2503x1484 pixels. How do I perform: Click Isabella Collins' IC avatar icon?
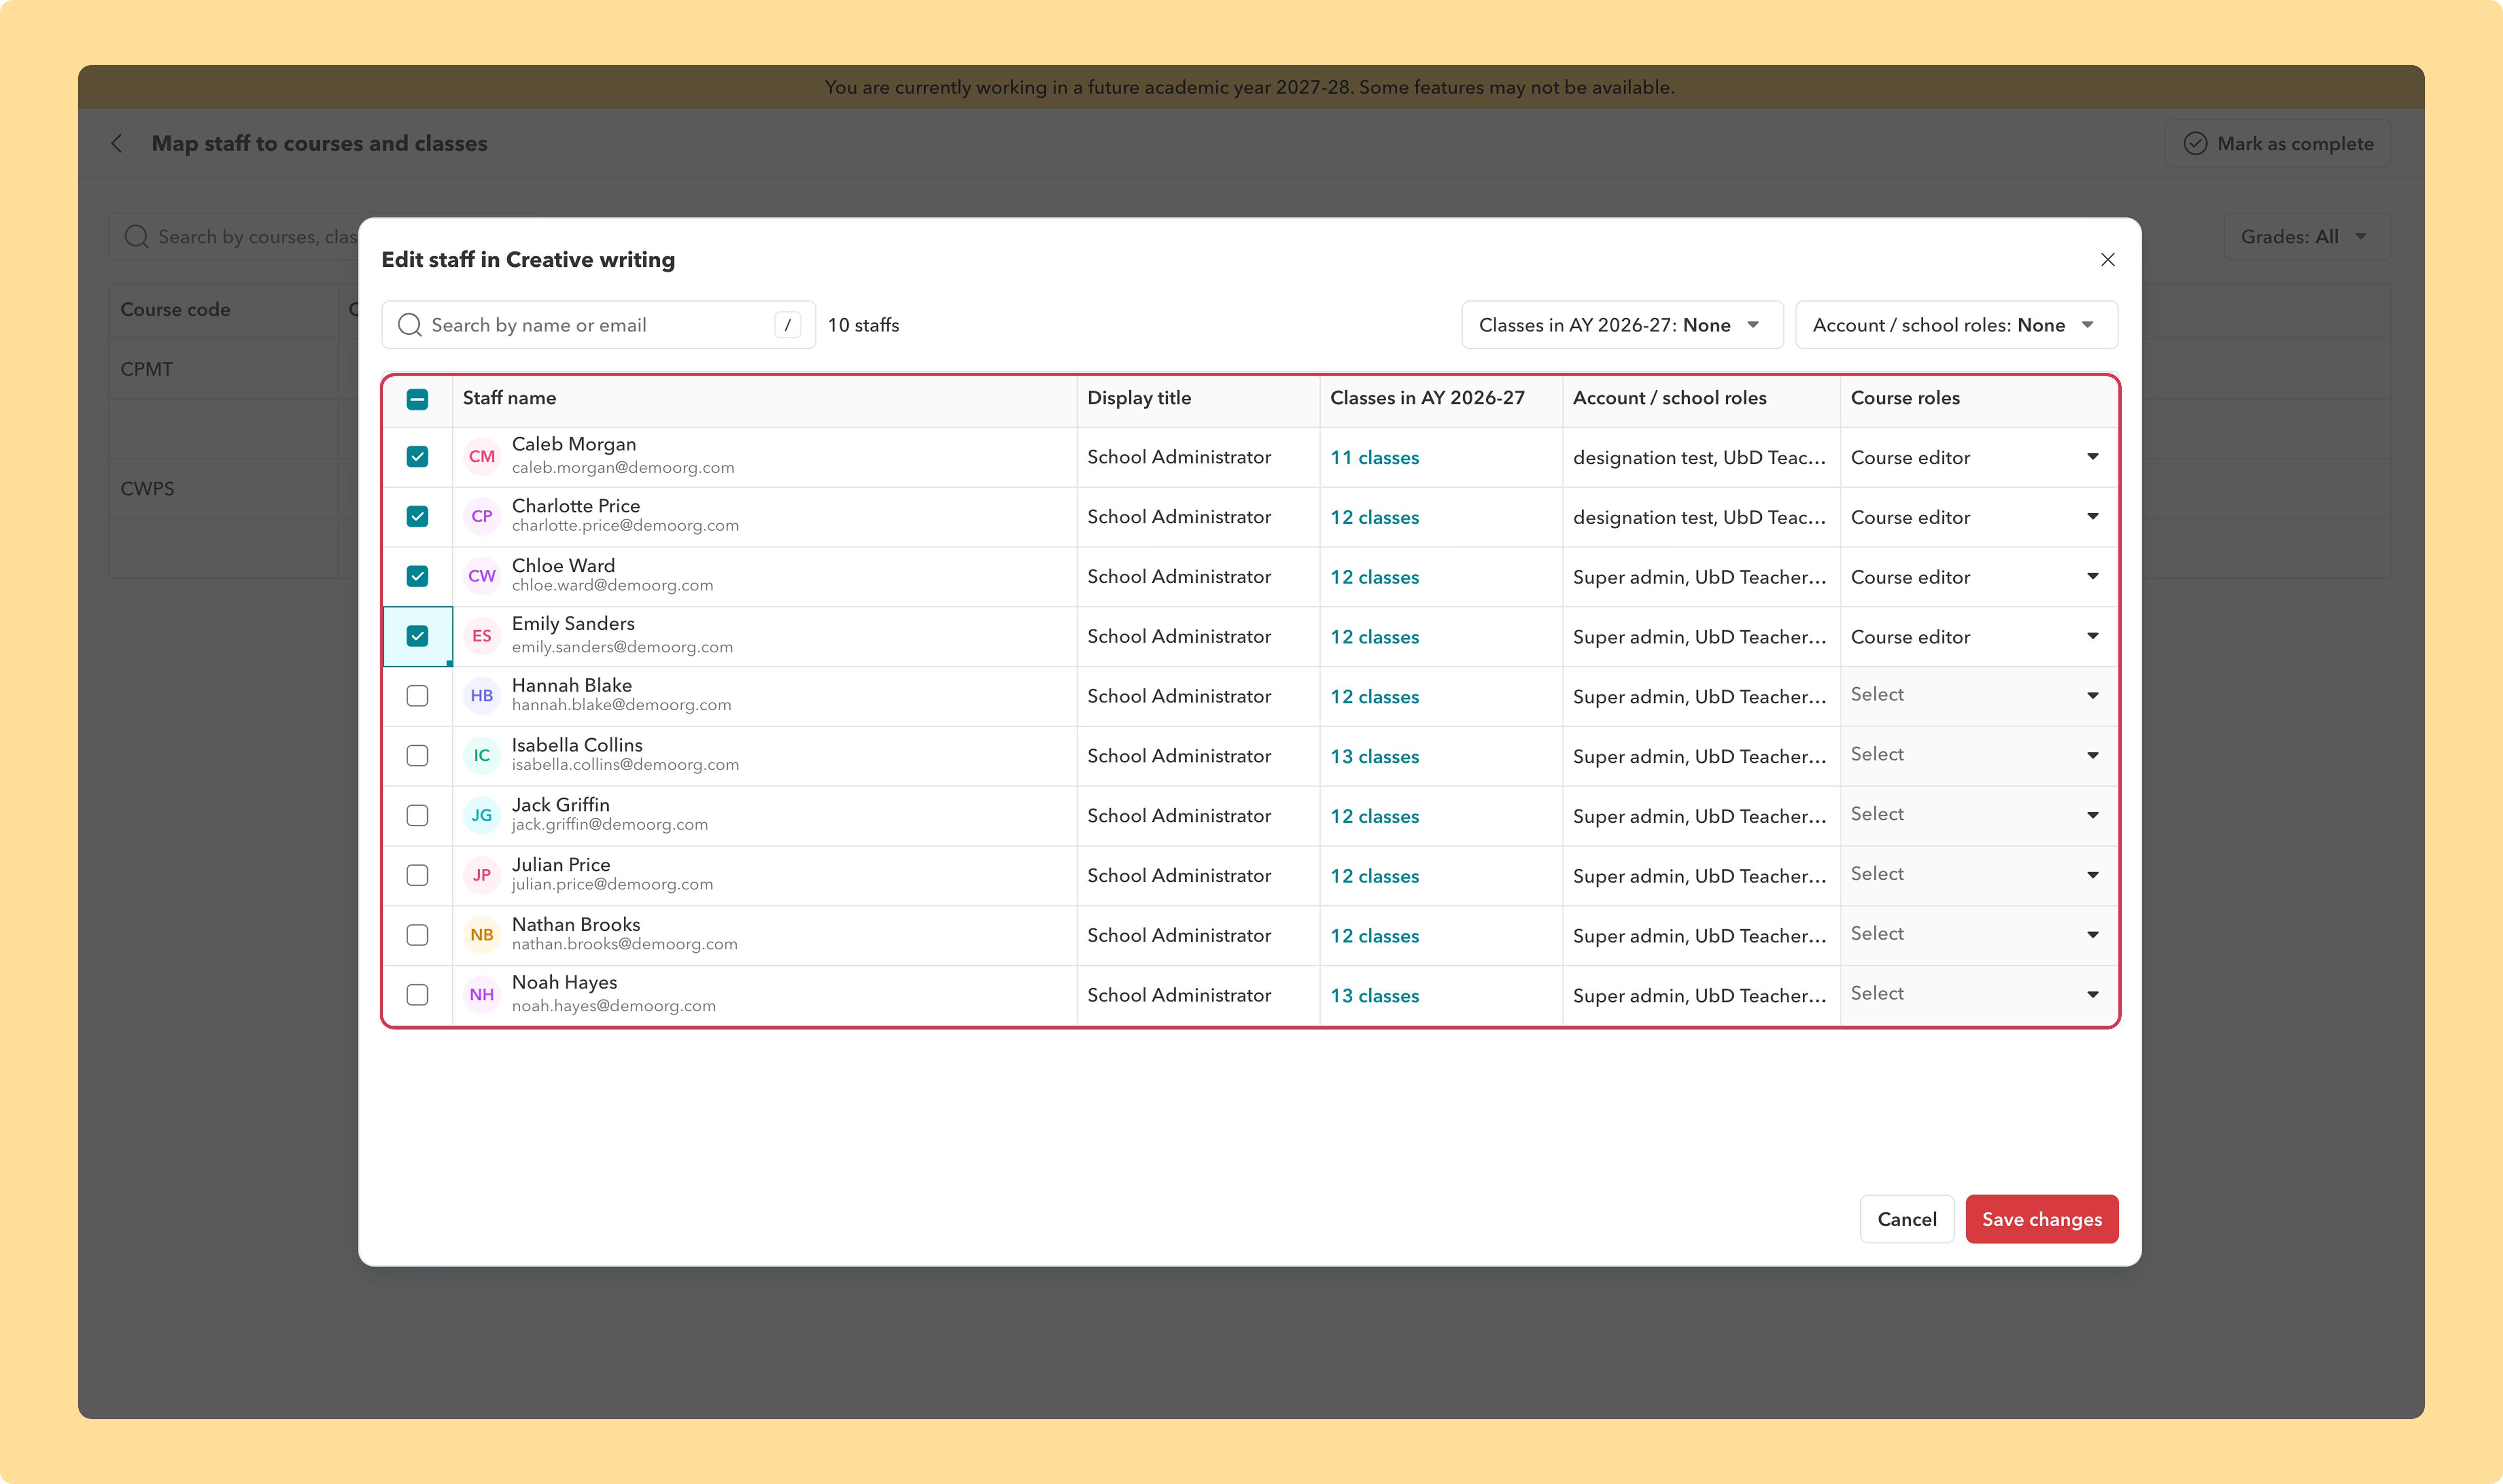point(481,756)
